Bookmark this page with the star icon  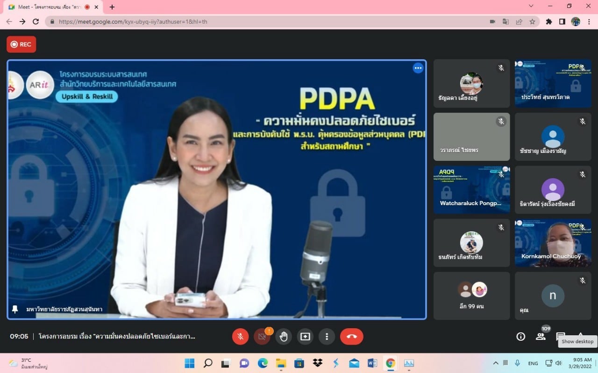532,21
